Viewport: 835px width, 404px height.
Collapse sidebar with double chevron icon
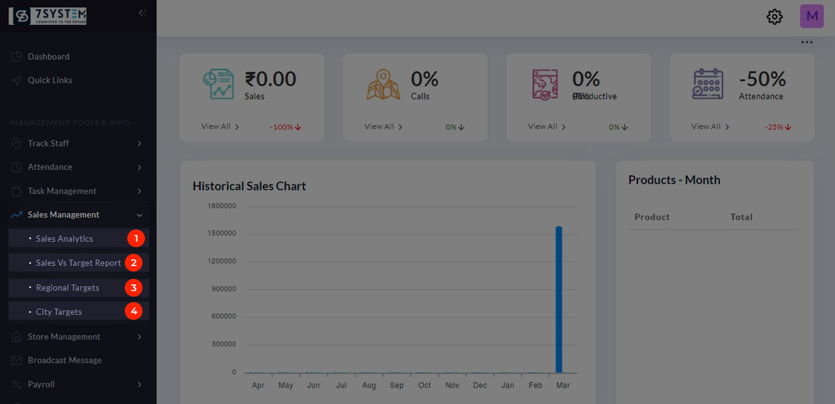[x=143, y=13]
